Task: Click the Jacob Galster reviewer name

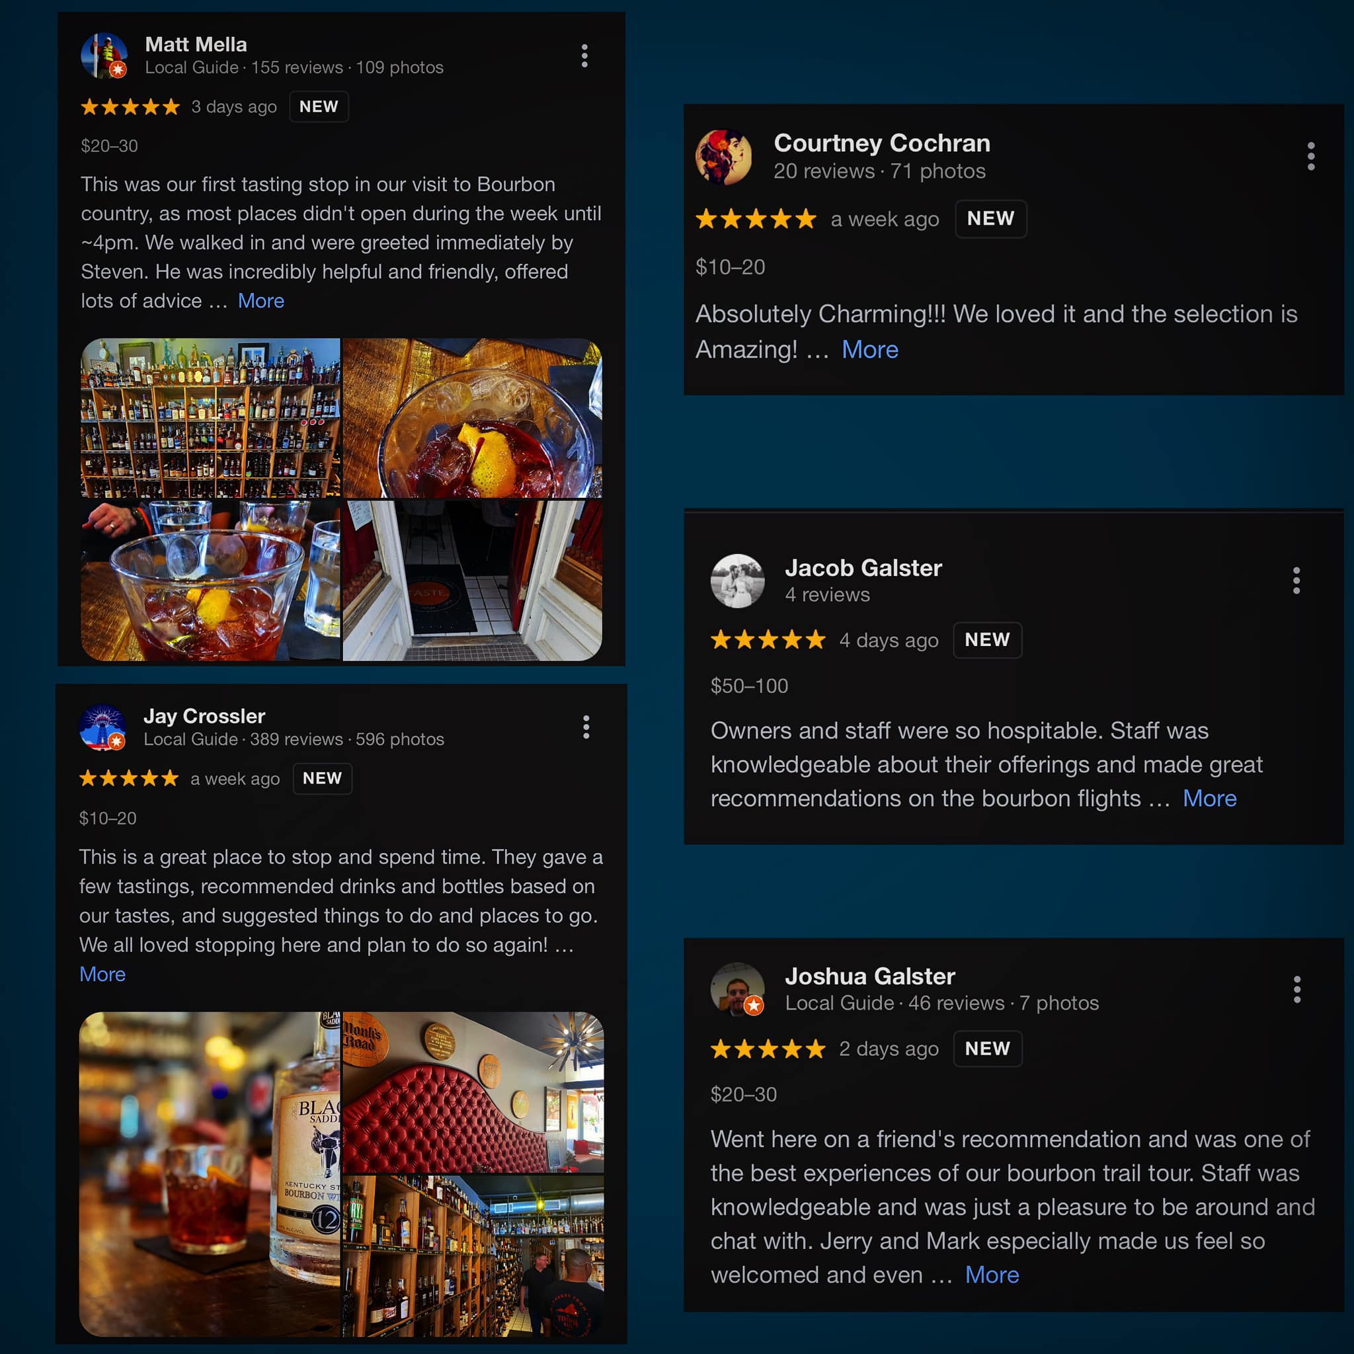Action: point(863,568)
